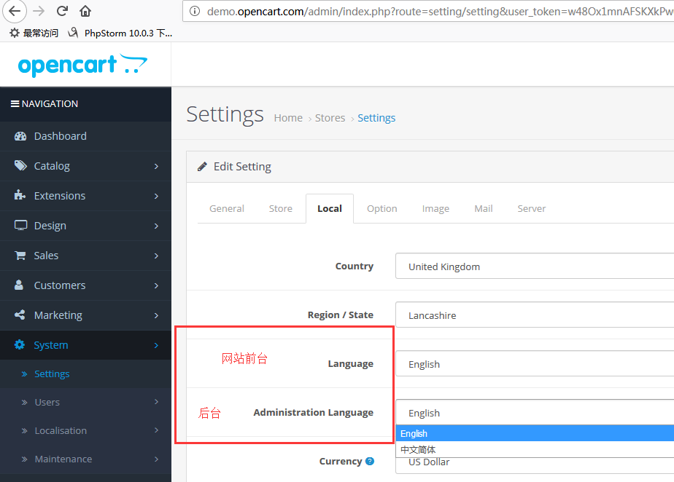This screenshot has height=482, width=674.
Task: Click the Extensions puzzle icon
Action: point(20,195)
